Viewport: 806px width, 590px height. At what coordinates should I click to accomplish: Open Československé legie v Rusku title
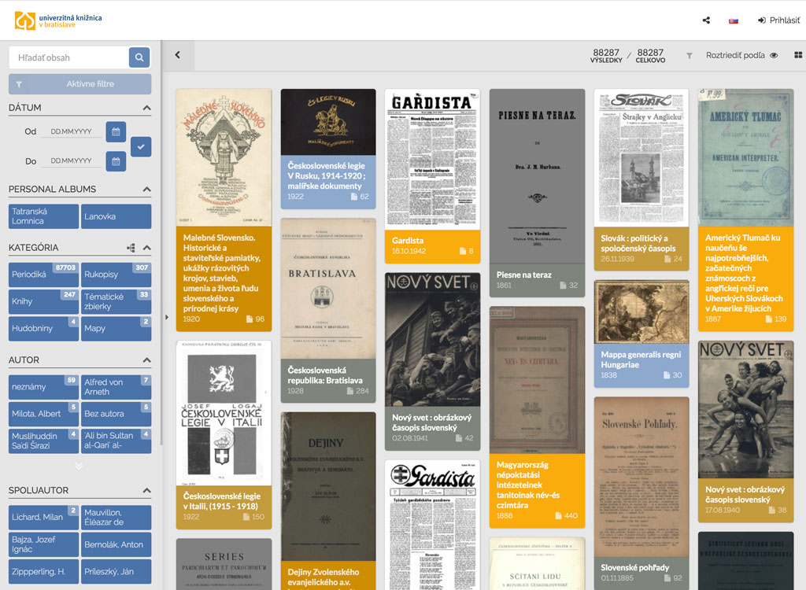pyautogui.click(x=327, y=175)
